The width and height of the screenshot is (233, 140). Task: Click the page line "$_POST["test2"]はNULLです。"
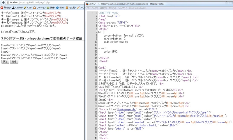(x=19, y=32)
